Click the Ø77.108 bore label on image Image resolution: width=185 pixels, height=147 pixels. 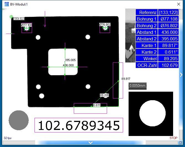pos(27,25)
